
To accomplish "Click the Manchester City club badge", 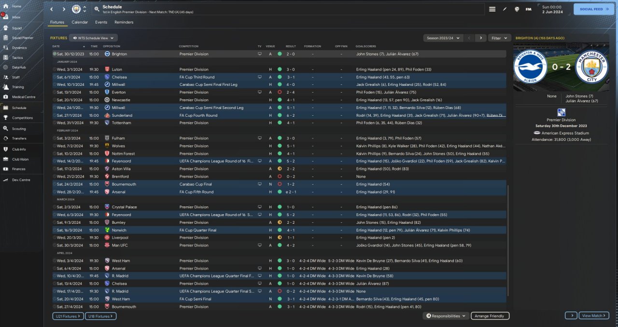I will (76, 9).
